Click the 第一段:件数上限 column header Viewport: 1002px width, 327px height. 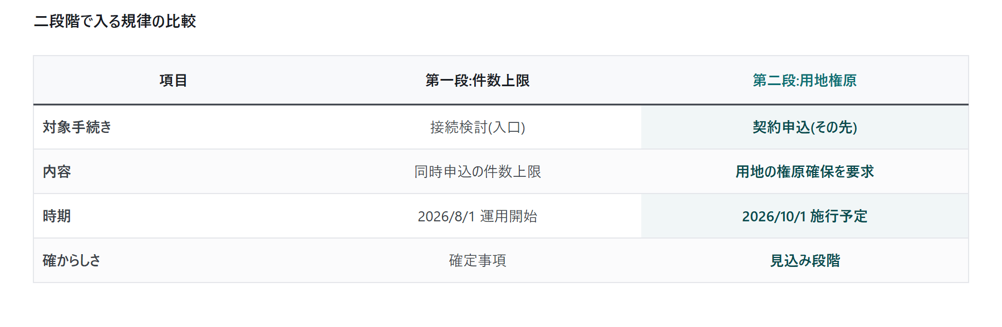tap(478, 80)
